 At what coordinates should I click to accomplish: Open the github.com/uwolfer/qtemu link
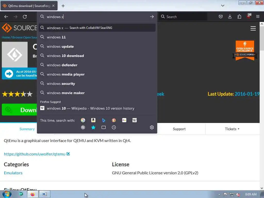tap(35, 154)
